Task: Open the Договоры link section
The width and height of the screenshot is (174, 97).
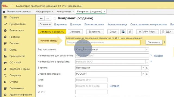Action: click(x=76, y=25)
